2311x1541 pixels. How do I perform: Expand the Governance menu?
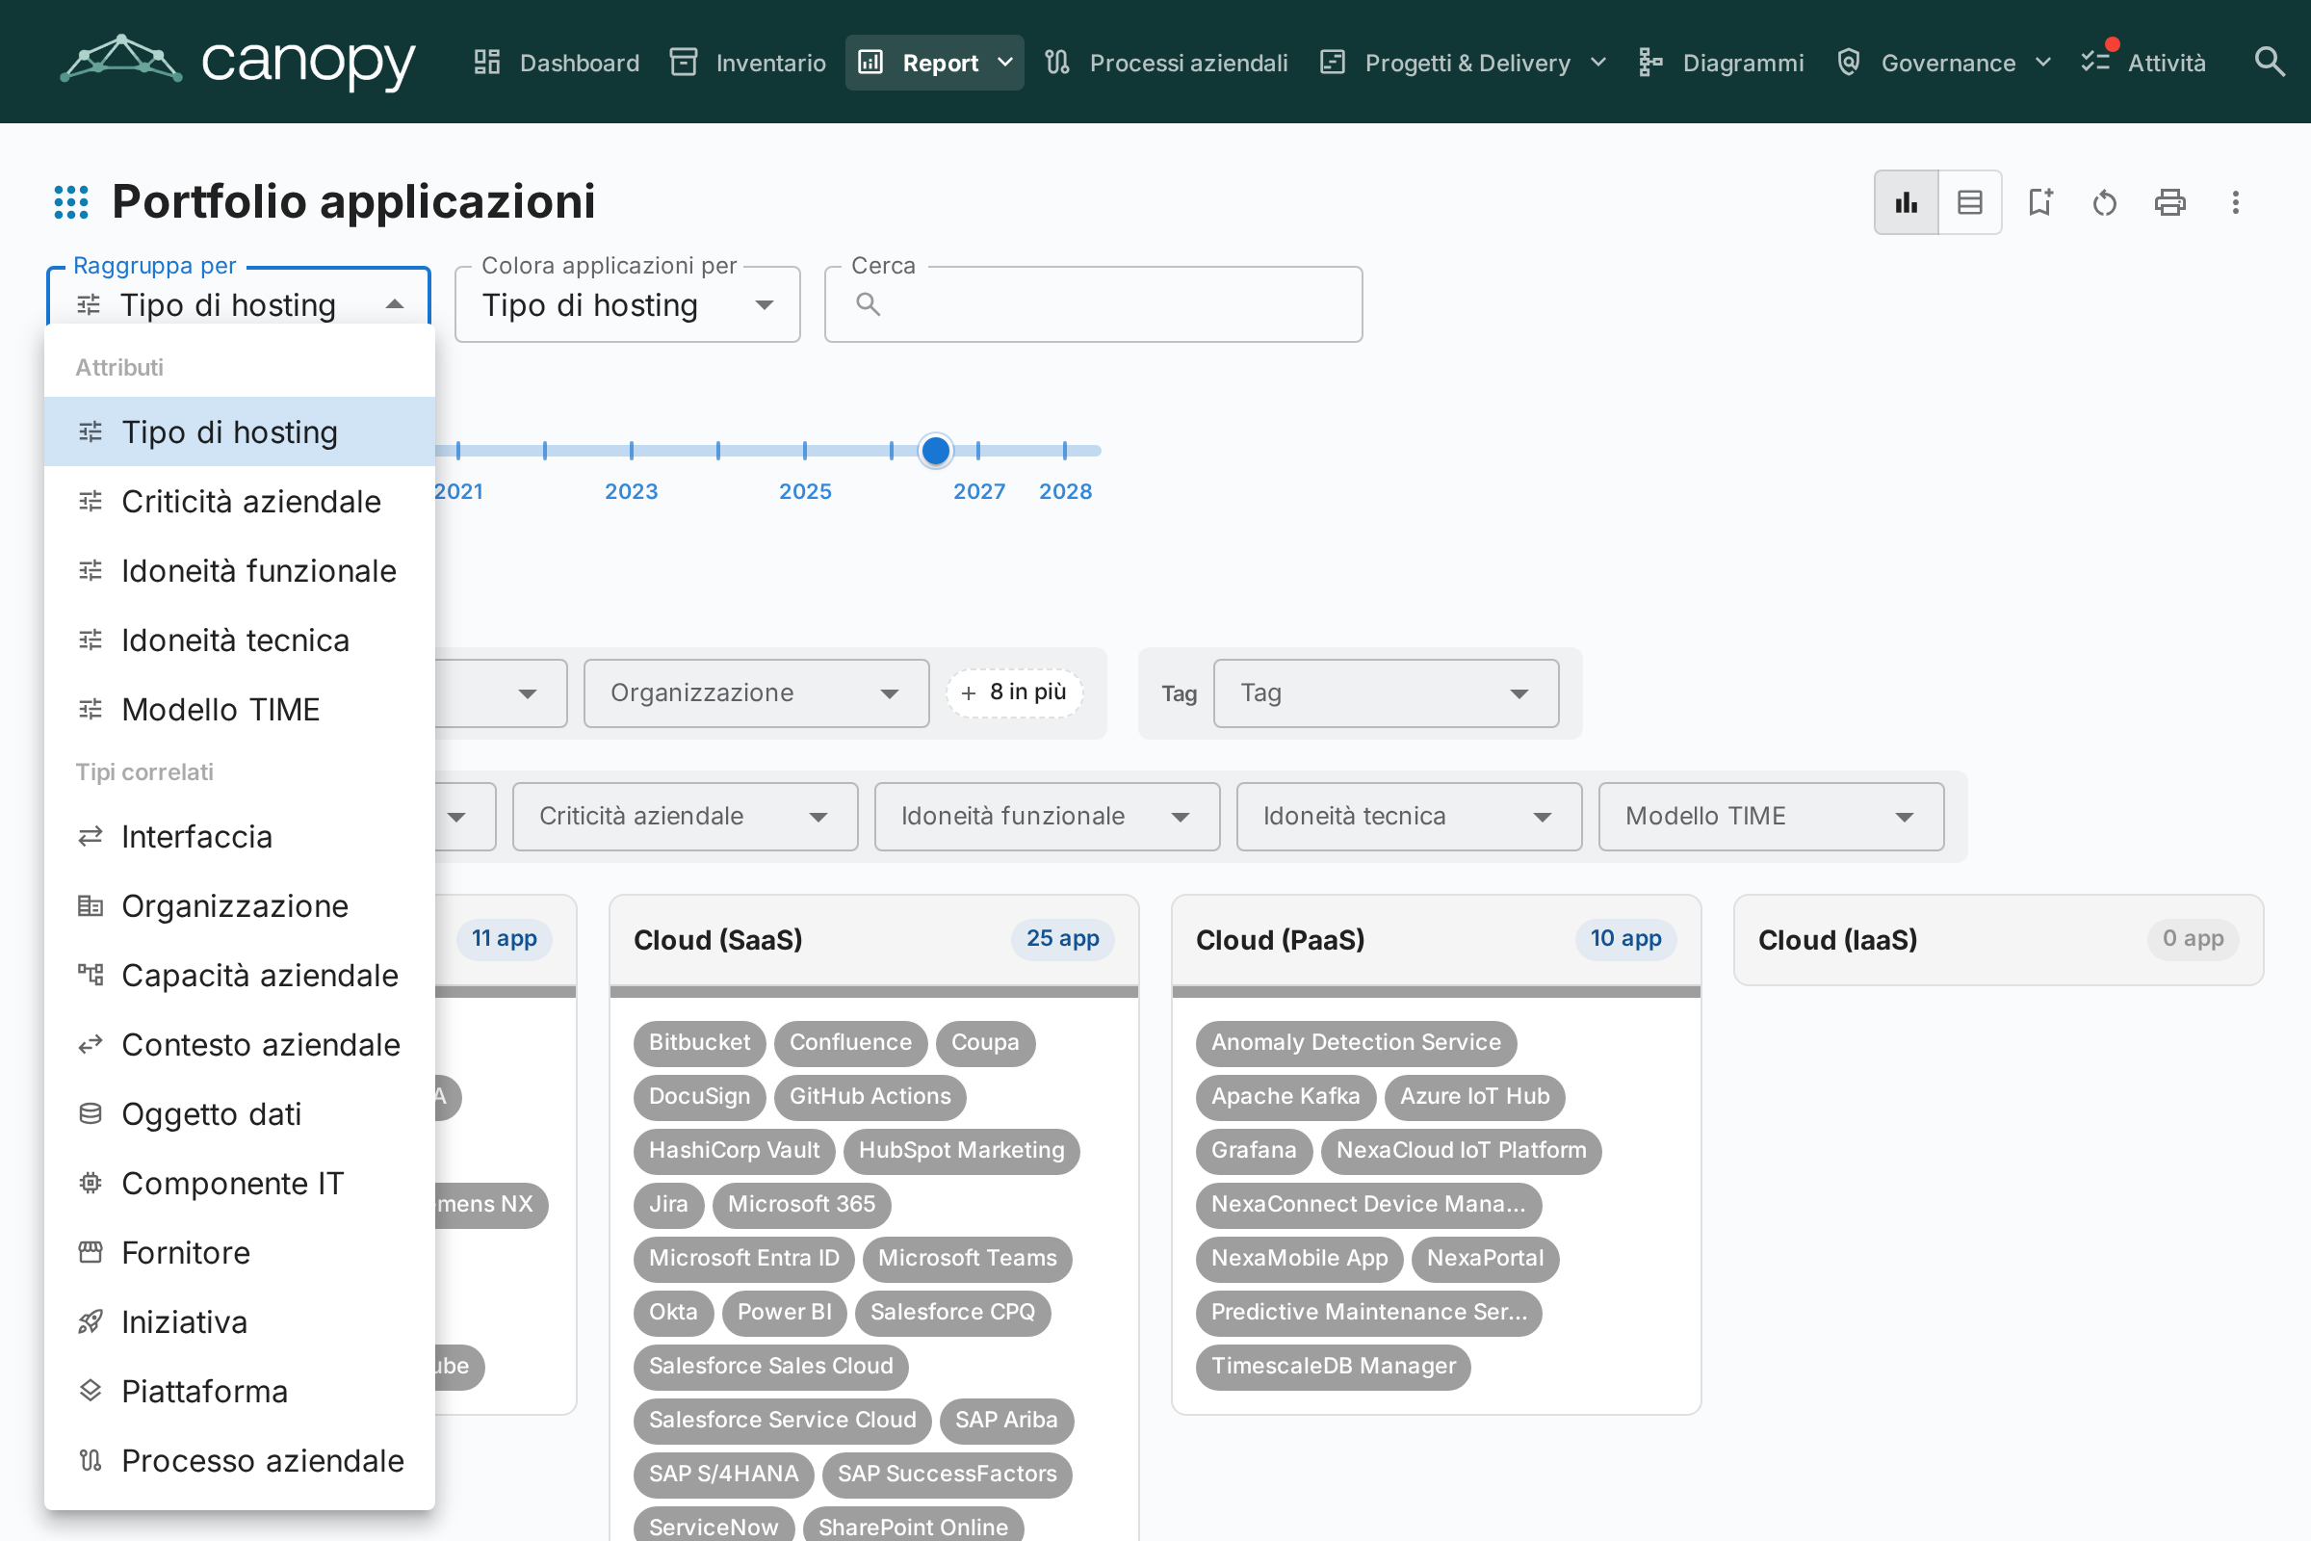1944,62
